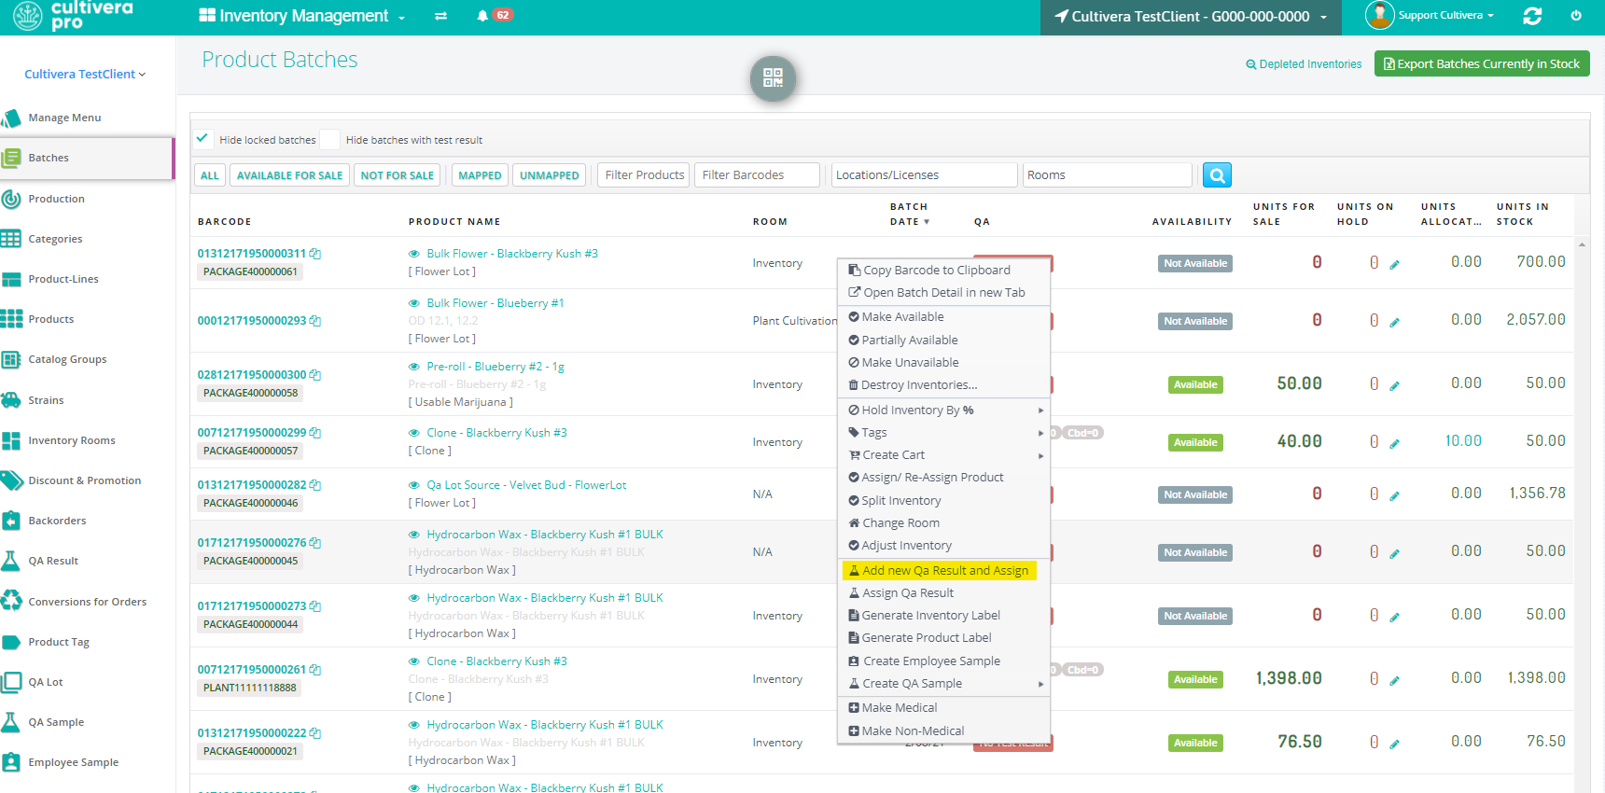Click the refresh sync icon in header
Viewport: 1605px width, 793px height.
[x=1532, y=16]
